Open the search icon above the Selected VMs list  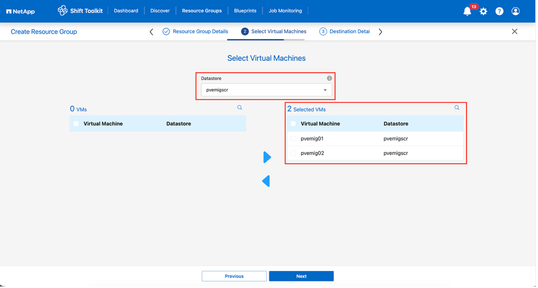pos(456,108)
